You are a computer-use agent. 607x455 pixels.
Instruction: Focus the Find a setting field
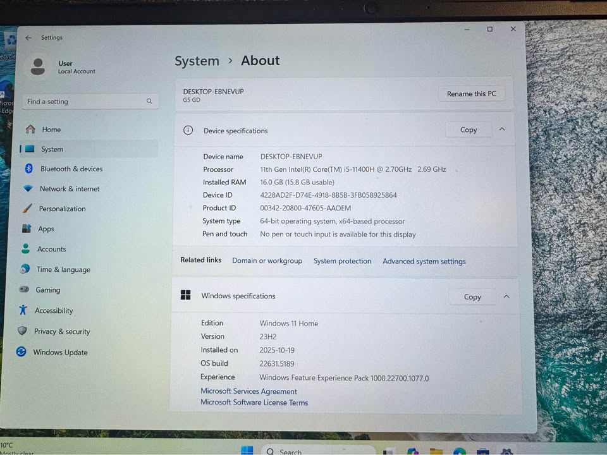point(90,101)
